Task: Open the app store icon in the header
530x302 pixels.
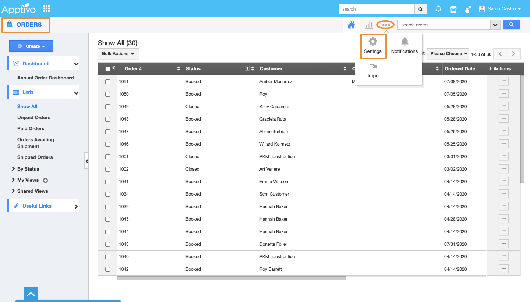Action: click(453, 9)
